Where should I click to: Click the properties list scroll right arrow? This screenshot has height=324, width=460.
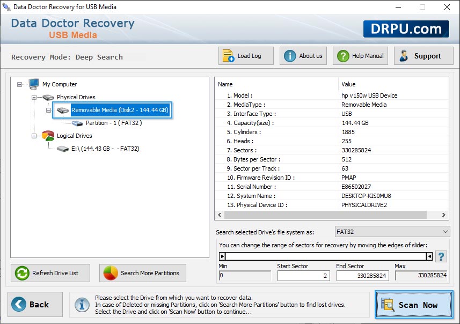tap(443, 215)
